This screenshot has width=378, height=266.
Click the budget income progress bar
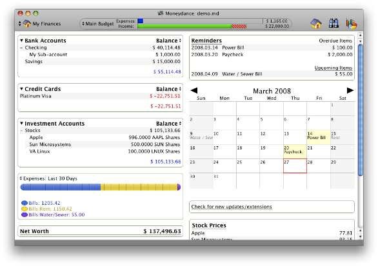tap(192, 26)
